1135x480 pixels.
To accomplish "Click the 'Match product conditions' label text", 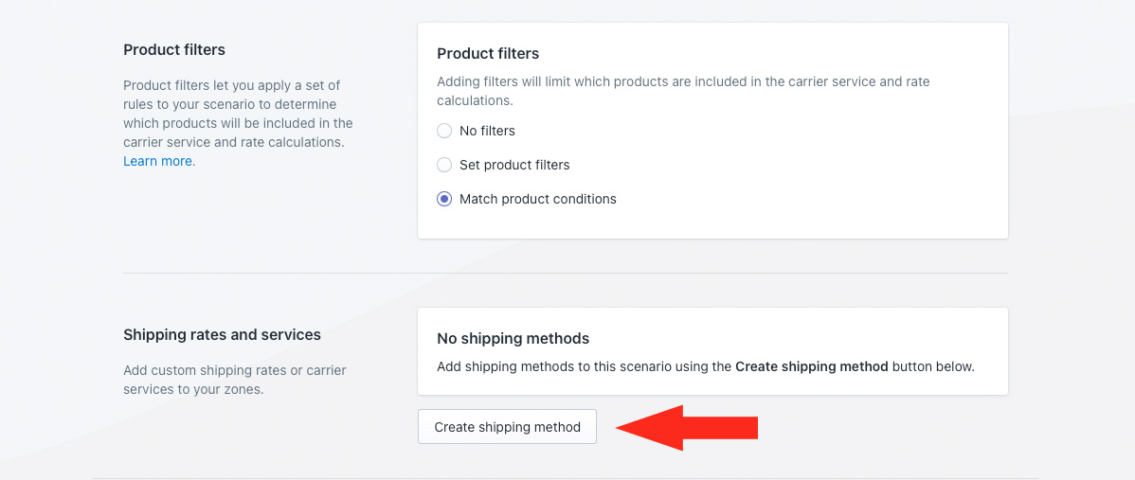I will [537, 199].
